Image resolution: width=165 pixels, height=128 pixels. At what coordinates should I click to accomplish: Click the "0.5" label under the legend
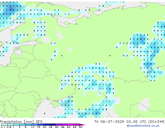(9, 127)
